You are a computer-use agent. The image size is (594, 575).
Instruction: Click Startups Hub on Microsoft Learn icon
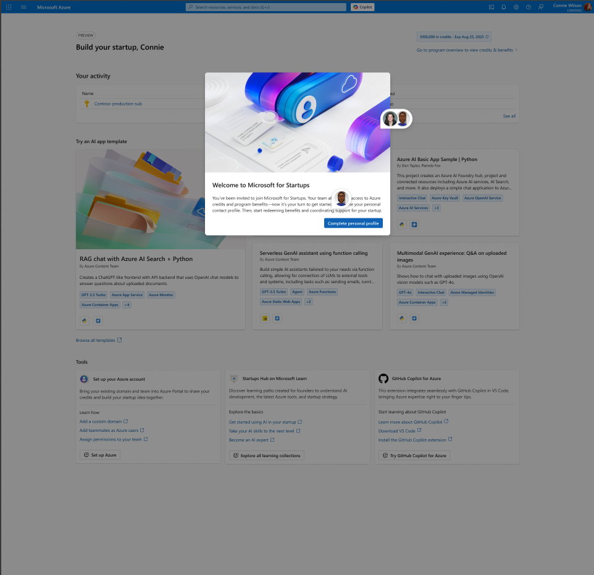click(234, 379)
